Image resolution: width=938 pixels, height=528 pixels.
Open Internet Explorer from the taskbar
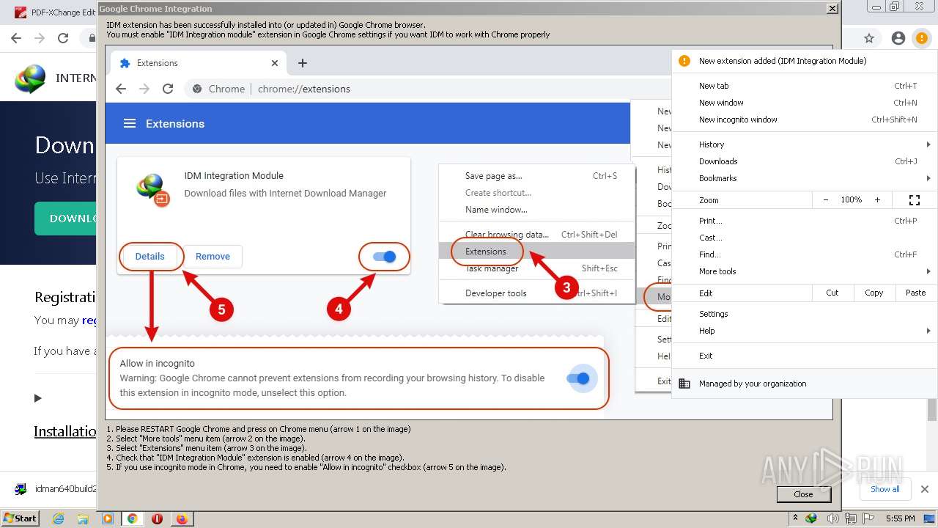click(x=59, y=518)
